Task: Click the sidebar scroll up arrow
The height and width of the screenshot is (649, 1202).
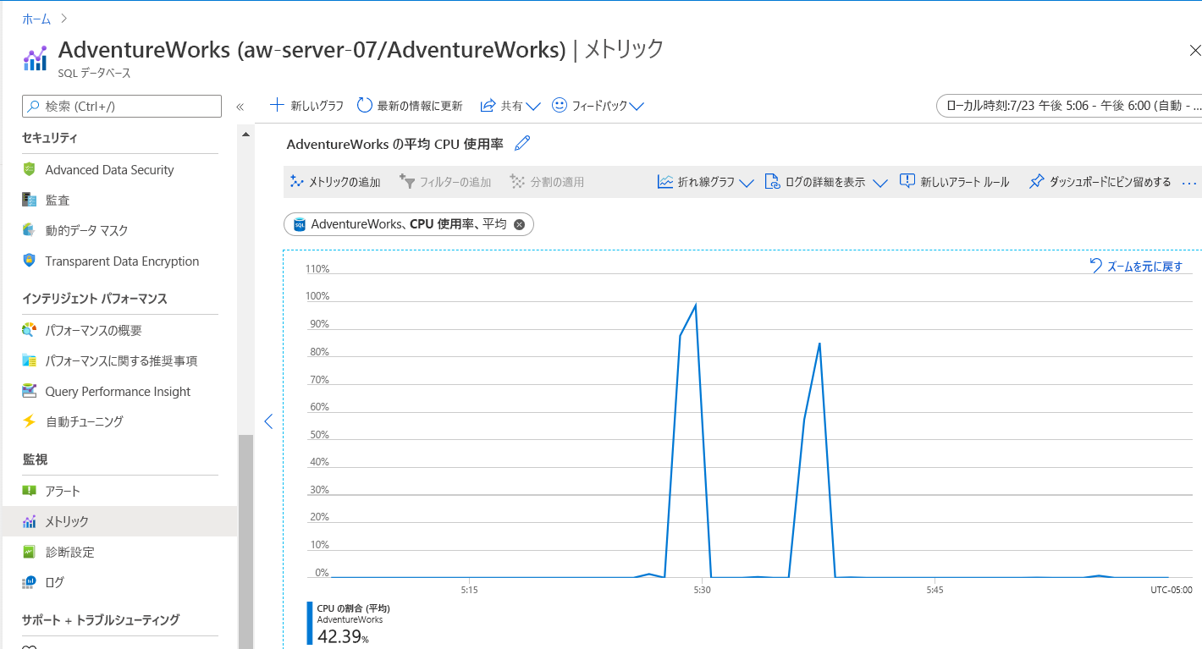Action: point(245,134)
